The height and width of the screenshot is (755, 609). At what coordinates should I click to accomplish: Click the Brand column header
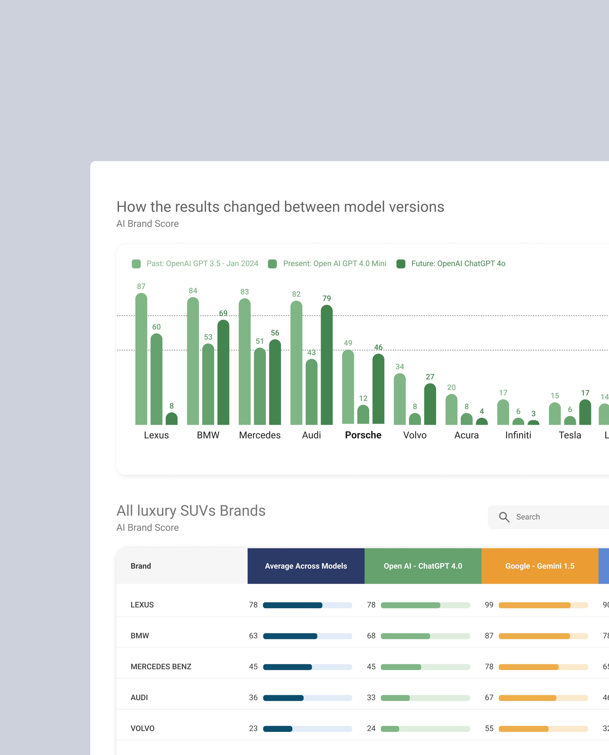pyautogui.click(x=141, y=566)
